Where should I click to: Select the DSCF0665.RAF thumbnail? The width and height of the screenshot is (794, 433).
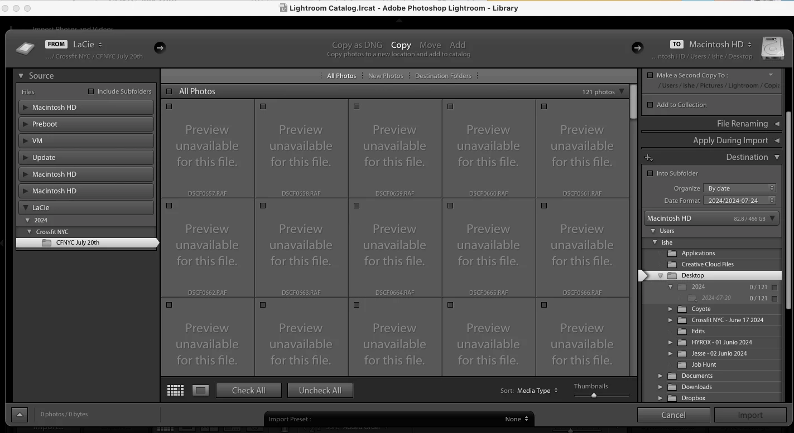pos(488,248)
